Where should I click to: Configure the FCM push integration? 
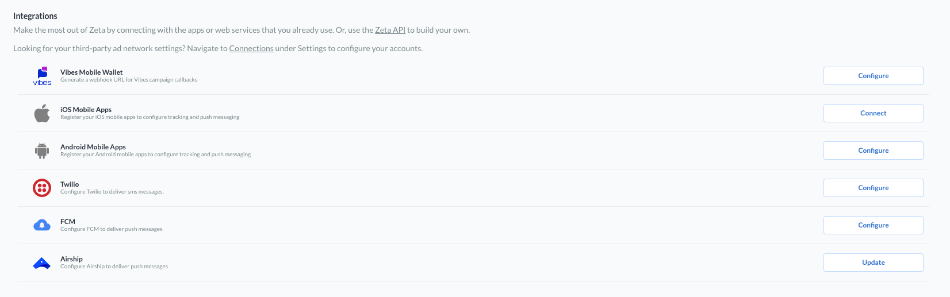point(873,225)
